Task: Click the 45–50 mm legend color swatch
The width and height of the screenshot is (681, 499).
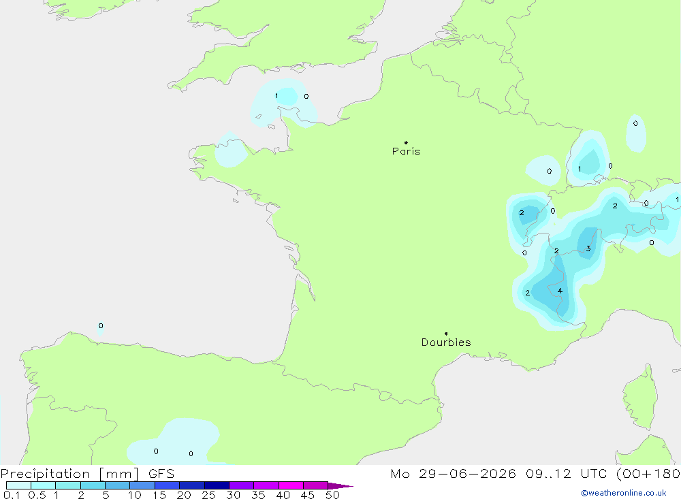Action: click(316, 485)
